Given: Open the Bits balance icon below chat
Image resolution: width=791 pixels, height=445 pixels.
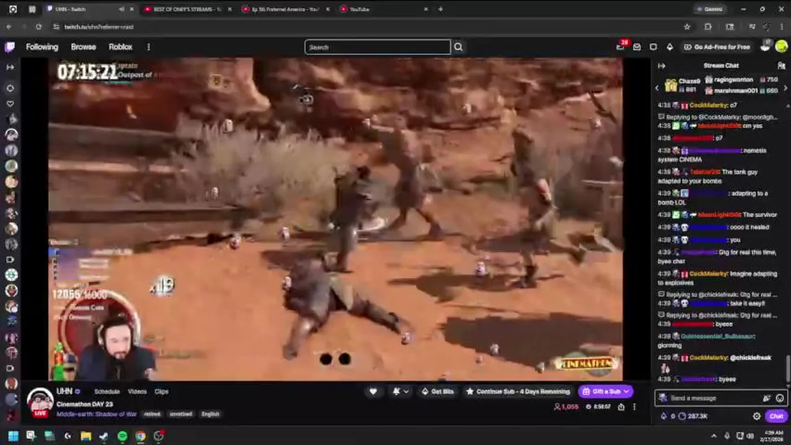Looking at the screenshot, I should (667, 416).
